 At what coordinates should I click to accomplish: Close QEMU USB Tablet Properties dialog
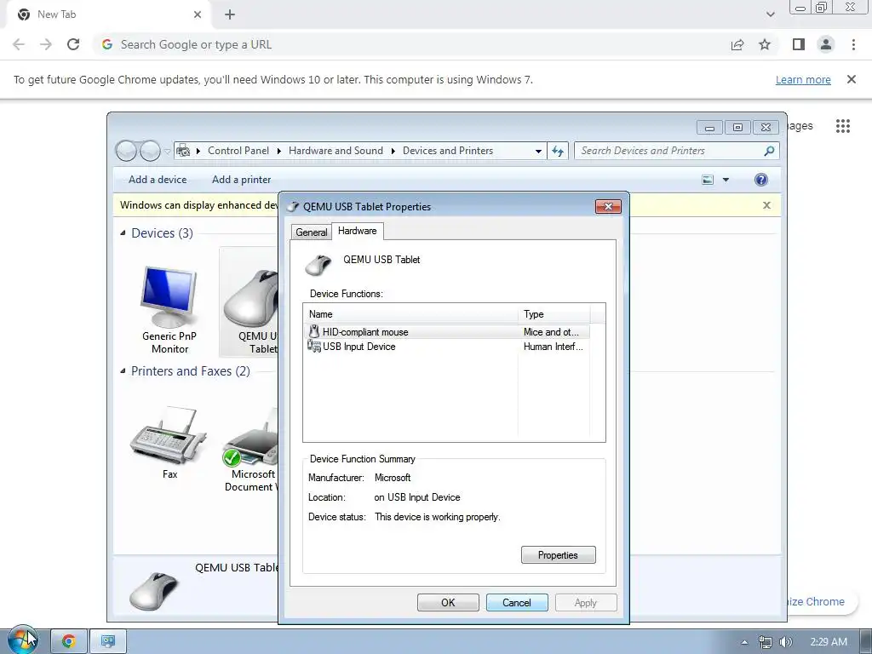click(608, 206)
